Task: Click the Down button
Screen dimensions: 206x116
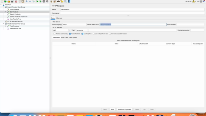Action: (x=152, y=110)
